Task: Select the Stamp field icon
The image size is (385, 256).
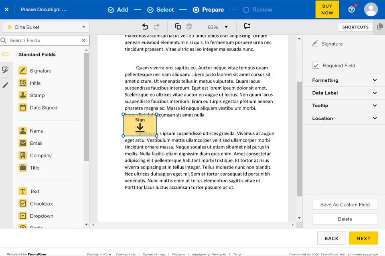Action: pyautogui.click(x=23, y=95)
